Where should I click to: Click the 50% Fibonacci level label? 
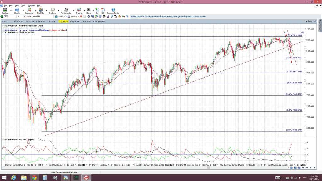pos(295,83)
